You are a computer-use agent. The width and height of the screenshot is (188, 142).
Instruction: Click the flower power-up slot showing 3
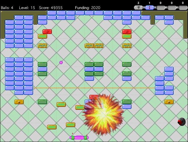pos(138,8)
